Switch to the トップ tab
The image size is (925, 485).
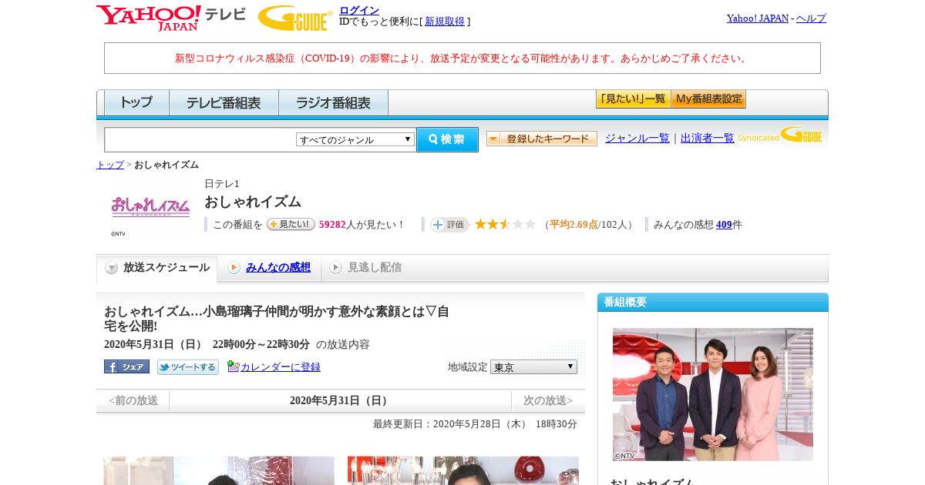[136, 102]
